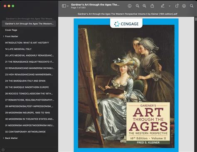The width and height of the screenshot is (197, 152).
Task: Open chapter 28 Impressionism, Post-Impressionism
Action: pos(29,106)
